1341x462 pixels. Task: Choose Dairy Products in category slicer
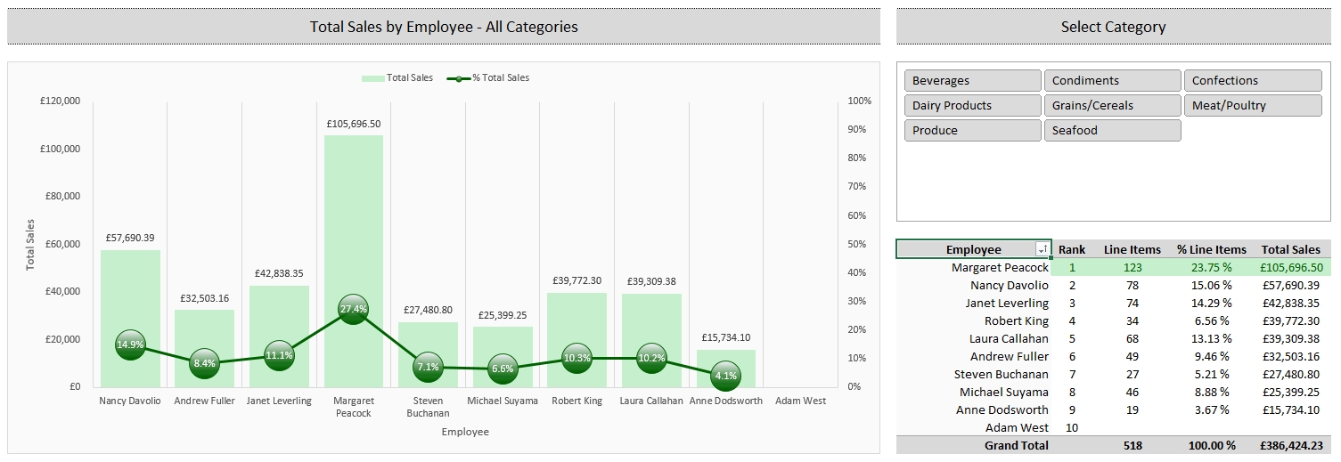click(x=972, y=106)
